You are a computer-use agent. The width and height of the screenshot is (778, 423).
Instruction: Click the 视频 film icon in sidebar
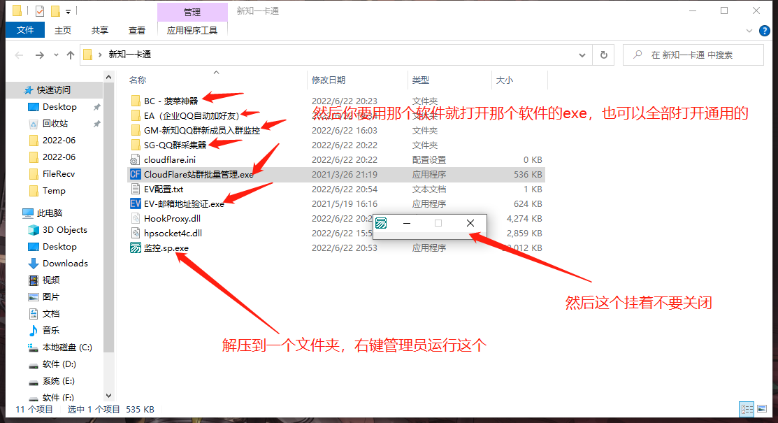pos(34,280)
